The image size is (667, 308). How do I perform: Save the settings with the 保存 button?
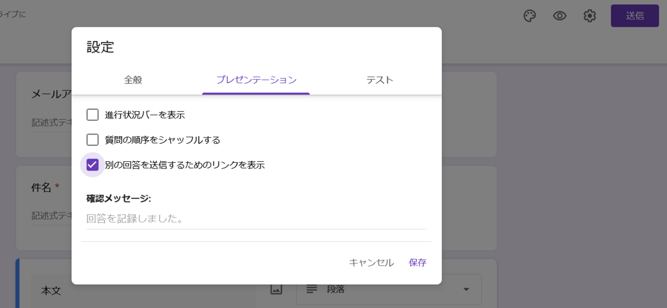[x=417, y=262]
